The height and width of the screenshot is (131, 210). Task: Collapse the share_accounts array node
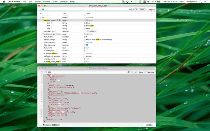pyautogui.click(x=43, y=42)
